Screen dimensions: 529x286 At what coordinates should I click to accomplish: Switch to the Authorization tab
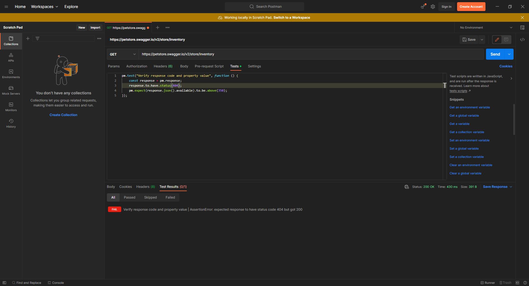137,66
